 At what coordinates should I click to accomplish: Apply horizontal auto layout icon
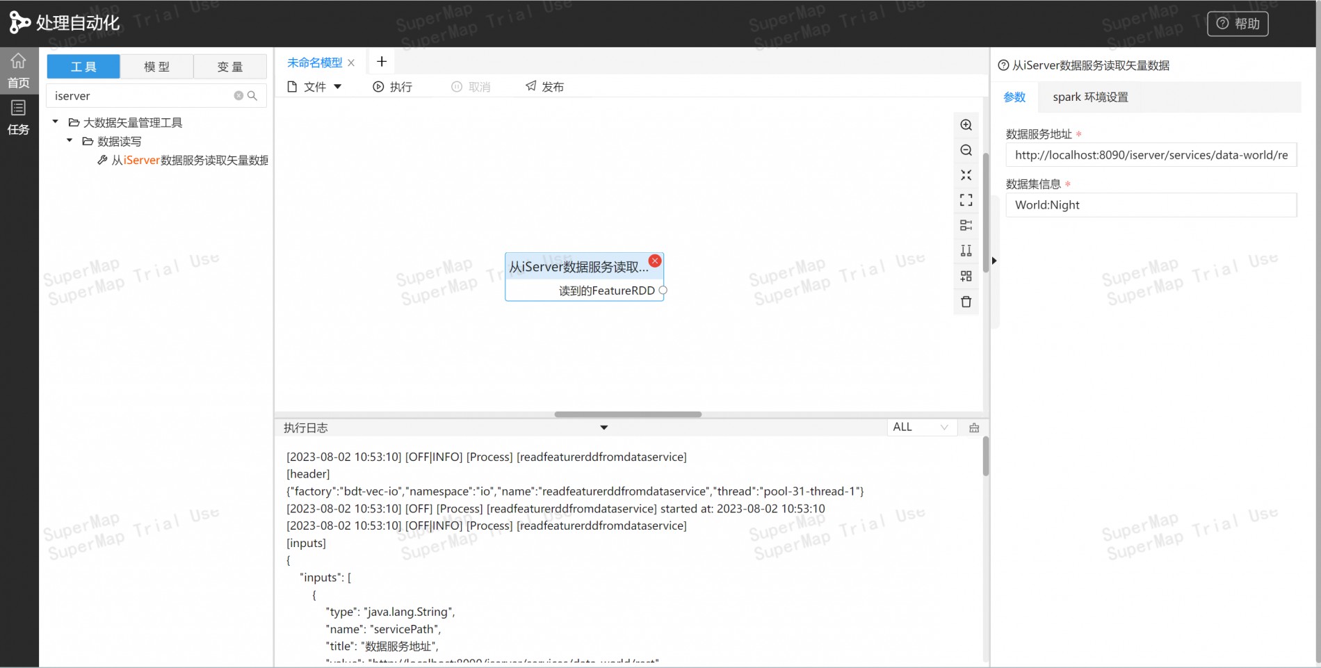click(x=966, y=225)
